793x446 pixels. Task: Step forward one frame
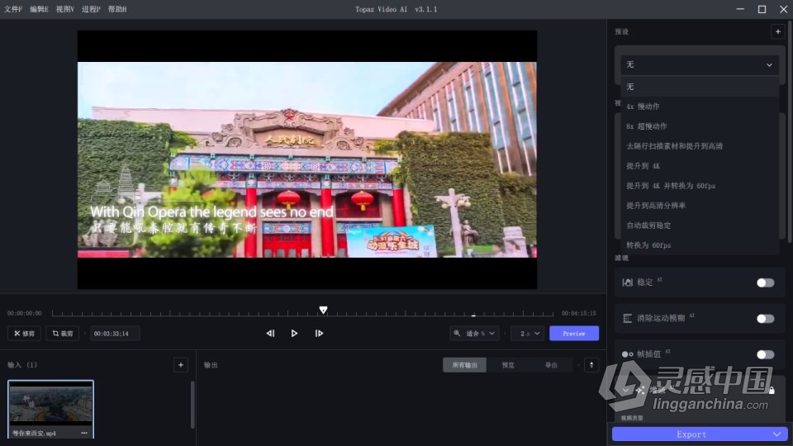coord(319,333)
